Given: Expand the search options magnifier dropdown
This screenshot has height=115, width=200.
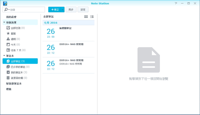Looking at the screenshot, I should point(7,10).
